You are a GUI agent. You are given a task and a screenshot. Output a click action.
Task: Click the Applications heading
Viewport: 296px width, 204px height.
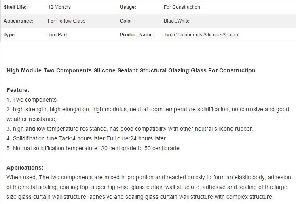tap(25, 168)
